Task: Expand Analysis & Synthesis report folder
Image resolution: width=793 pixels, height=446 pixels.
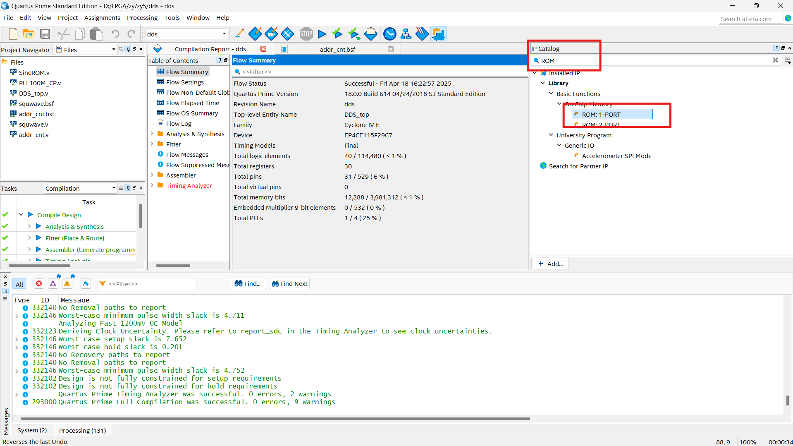Action: click(x=152, y=134)
